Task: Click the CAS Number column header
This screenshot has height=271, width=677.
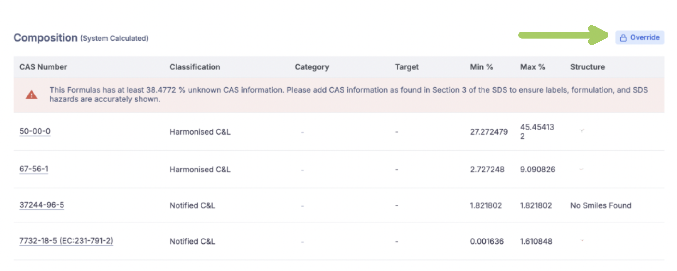Action: pos(43,67)
